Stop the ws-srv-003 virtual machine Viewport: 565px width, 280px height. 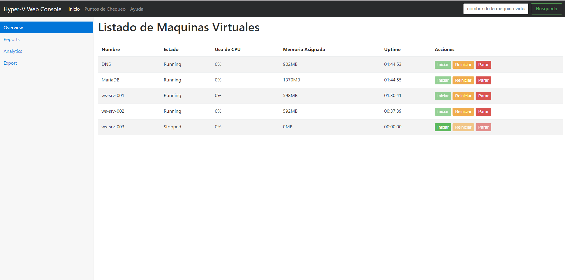click(x=483, y=127)
